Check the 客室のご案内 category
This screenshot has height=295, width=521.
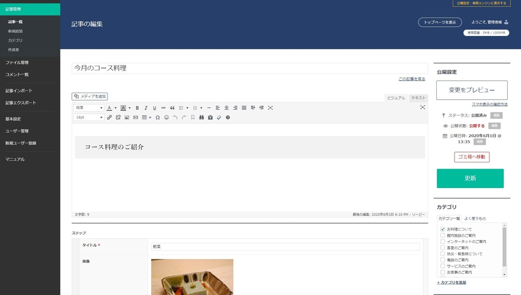[443, 247]
